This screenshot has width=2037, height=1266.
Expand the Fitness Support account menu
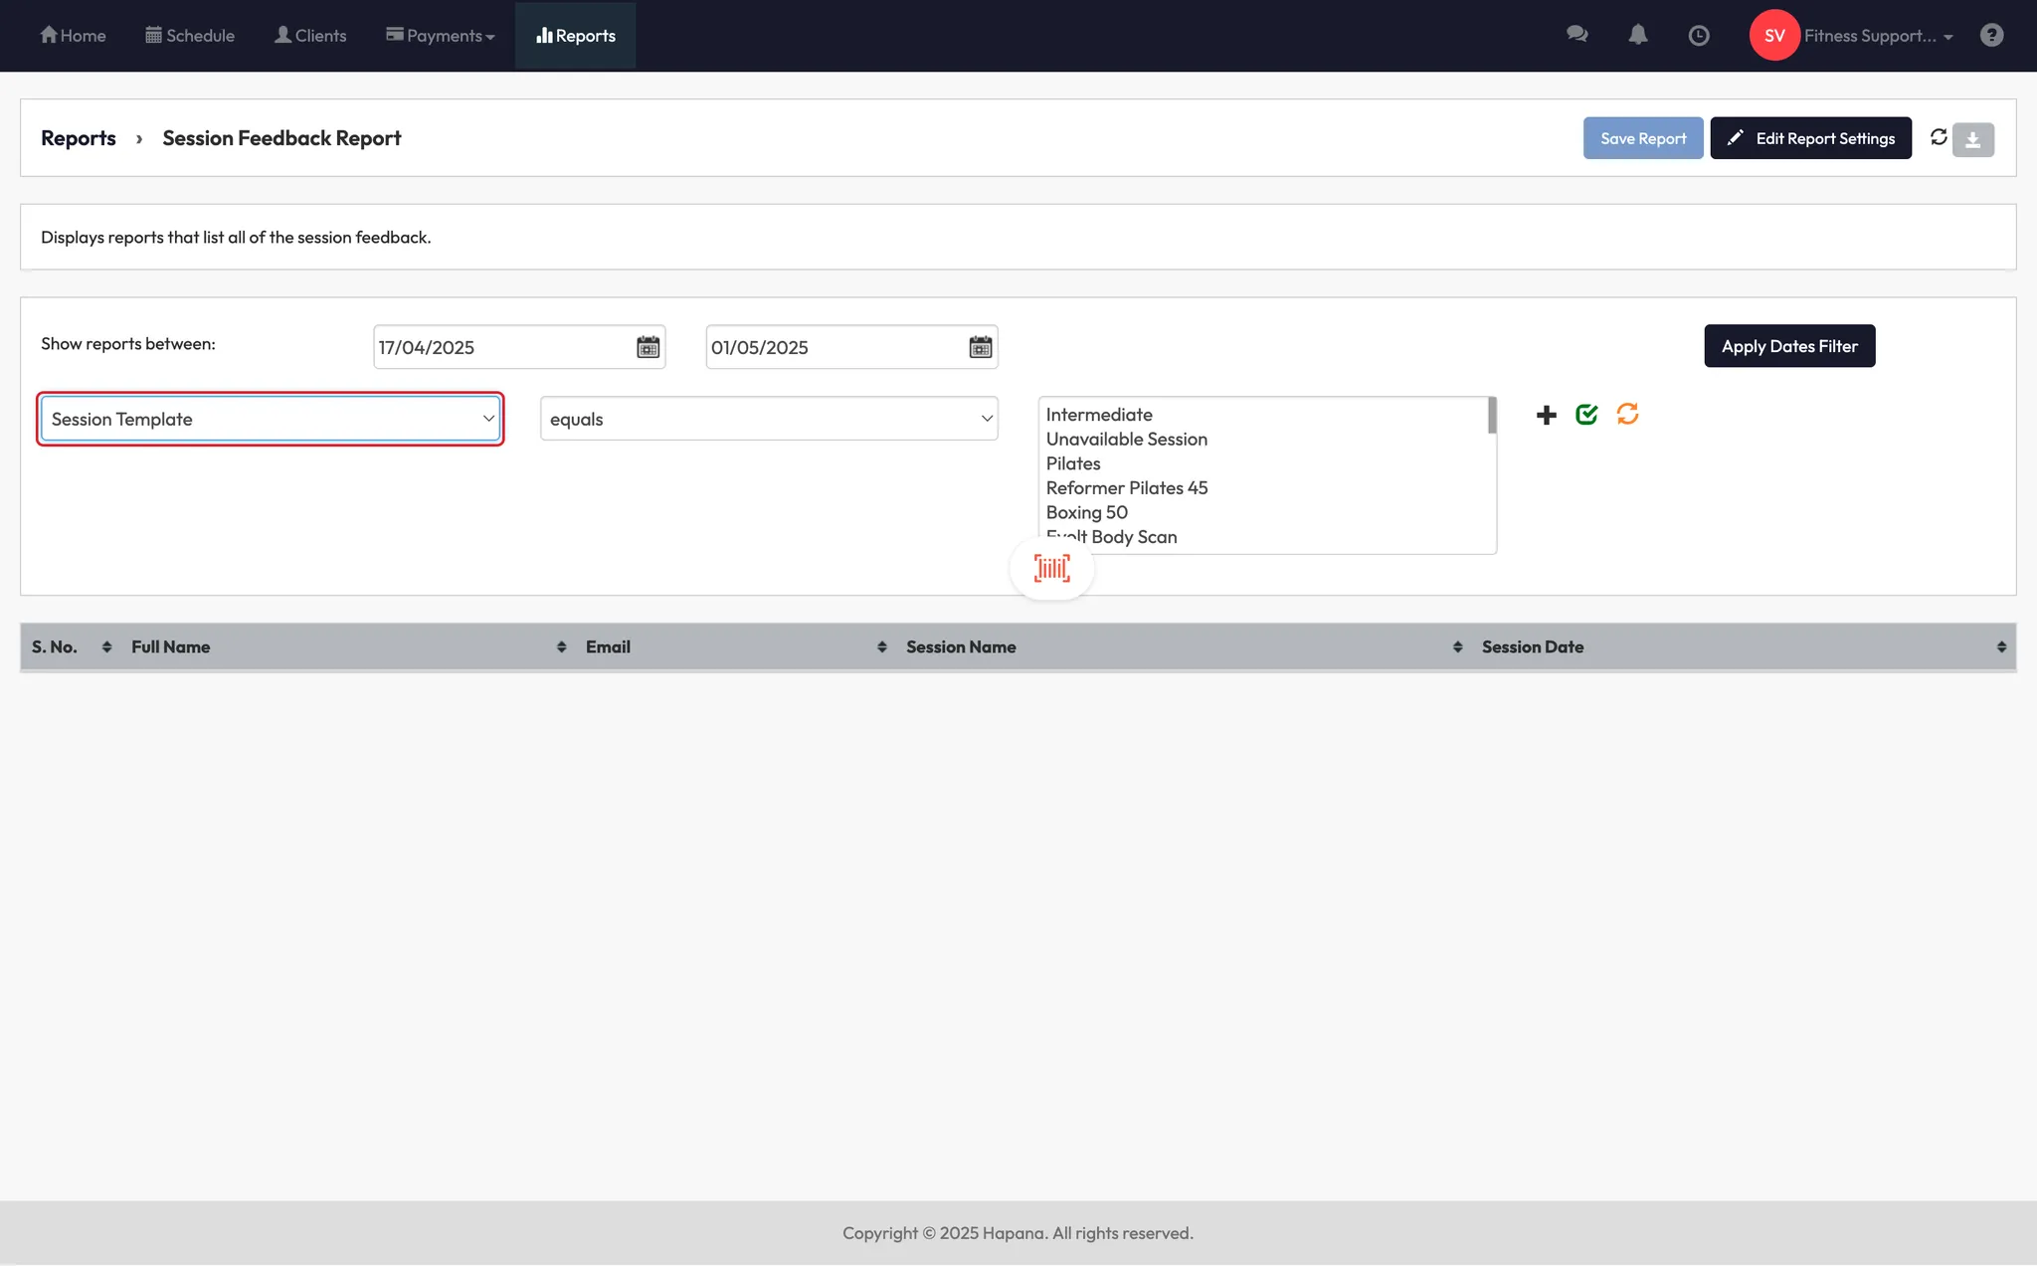(1877, 36)
